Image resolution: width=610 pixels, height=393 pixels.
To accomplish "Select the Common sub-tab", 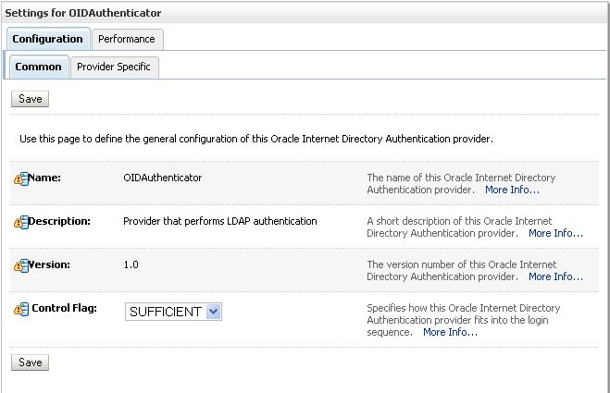I will [x=39, y=67].
